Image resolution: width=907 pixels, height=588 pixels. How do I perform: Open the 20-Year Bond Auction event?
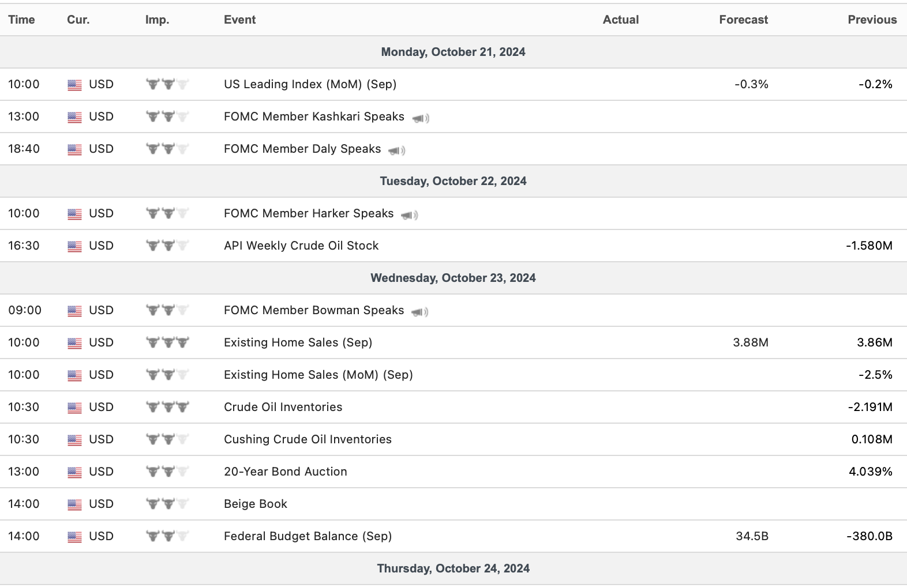286,472
